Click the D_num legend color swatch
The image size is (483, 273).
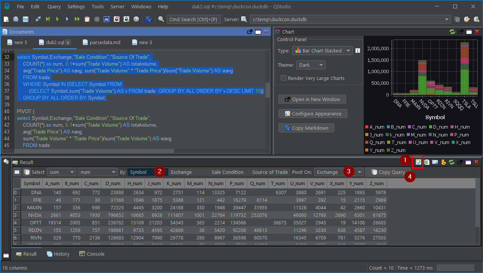tap(431, 127)
